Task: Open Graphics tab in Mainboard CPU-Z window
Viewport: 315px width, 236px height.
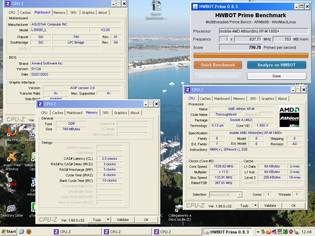Action: pos(88,12)
